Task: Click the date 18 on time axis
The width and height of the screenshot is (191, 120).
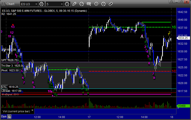Action: click(172, 117)
